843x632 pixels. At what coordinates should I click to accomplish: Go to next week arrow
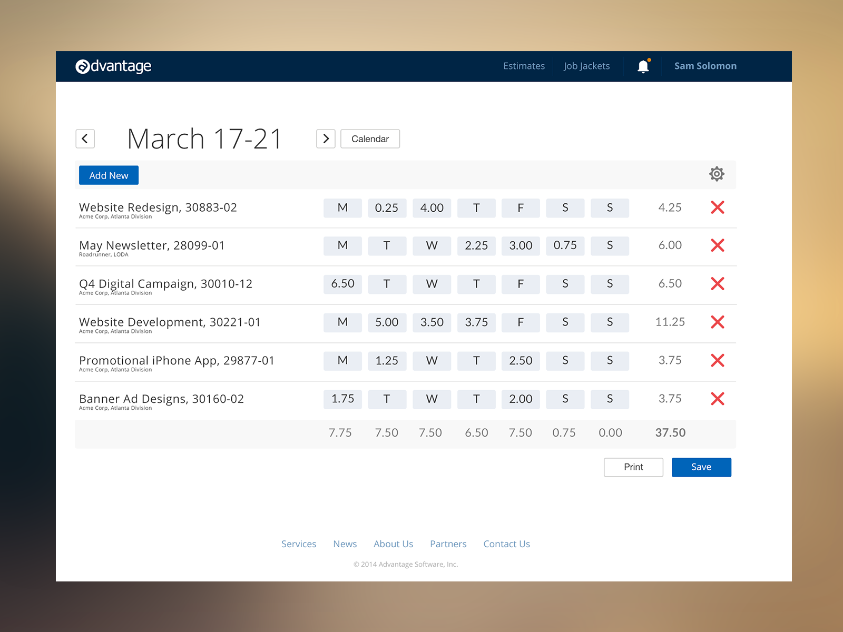pyautogui.click(x=326, y=139)
